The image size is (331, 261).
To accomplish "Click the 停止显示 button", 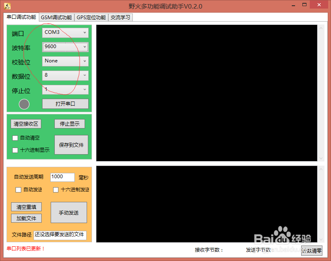I will (x=69, y=124).
